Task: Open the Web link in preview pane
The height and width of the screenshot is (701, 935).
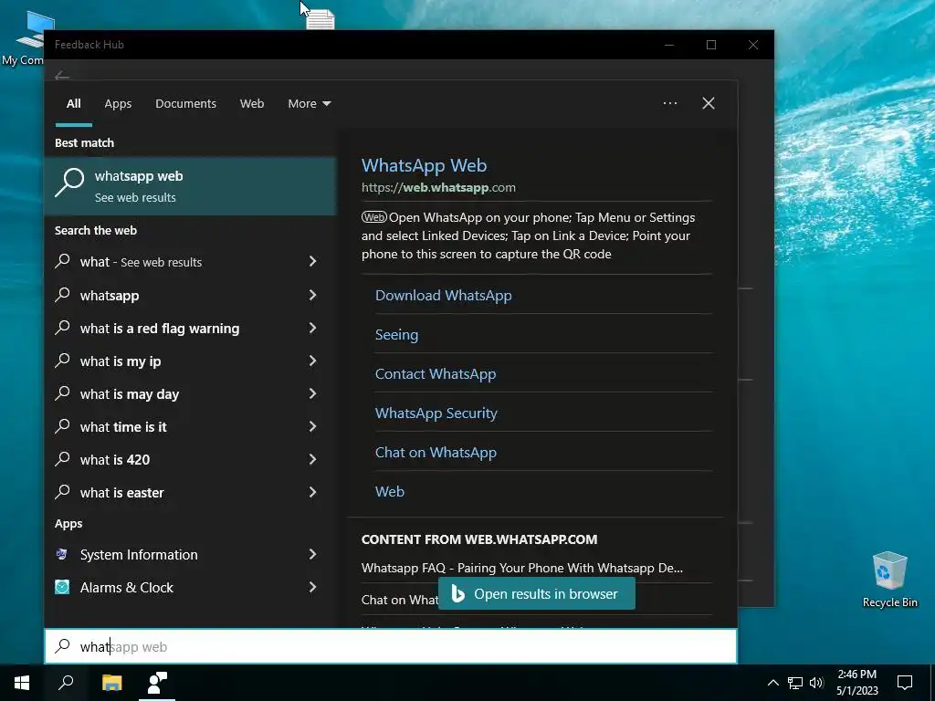Action: tap(389, 492)
